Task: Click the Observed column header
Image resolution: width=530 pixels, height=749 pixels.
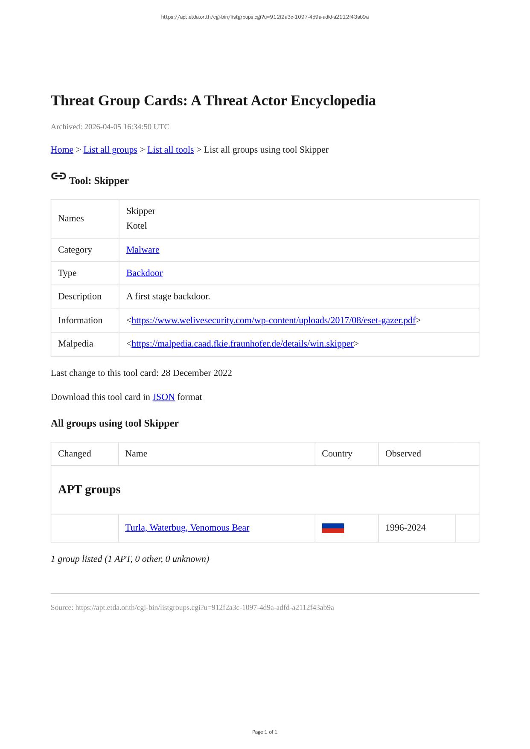Action: click(403, 454)
